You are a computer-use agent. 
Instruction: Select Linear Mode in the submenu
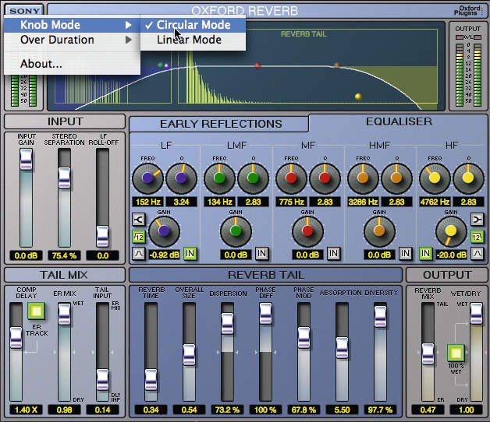point(193,40)
